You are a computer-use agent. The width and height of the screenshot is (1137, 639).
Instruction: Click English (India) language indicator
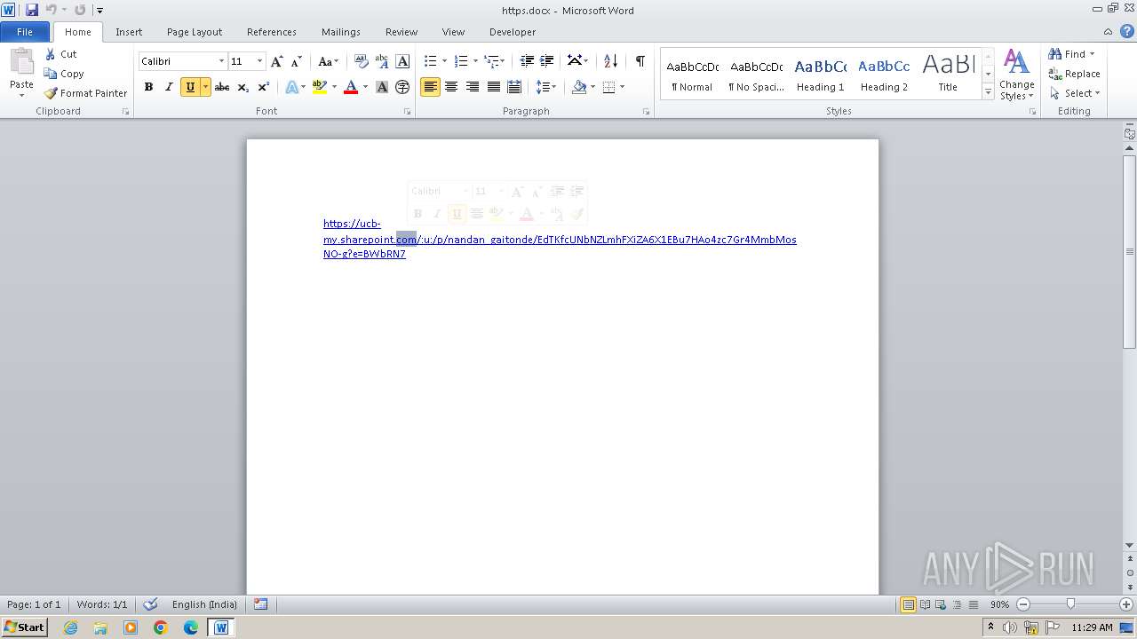204,604
